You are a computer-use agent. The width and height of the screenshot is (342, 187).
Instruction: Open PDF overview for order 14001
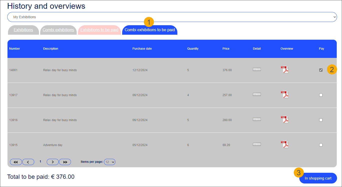(285, 70)
